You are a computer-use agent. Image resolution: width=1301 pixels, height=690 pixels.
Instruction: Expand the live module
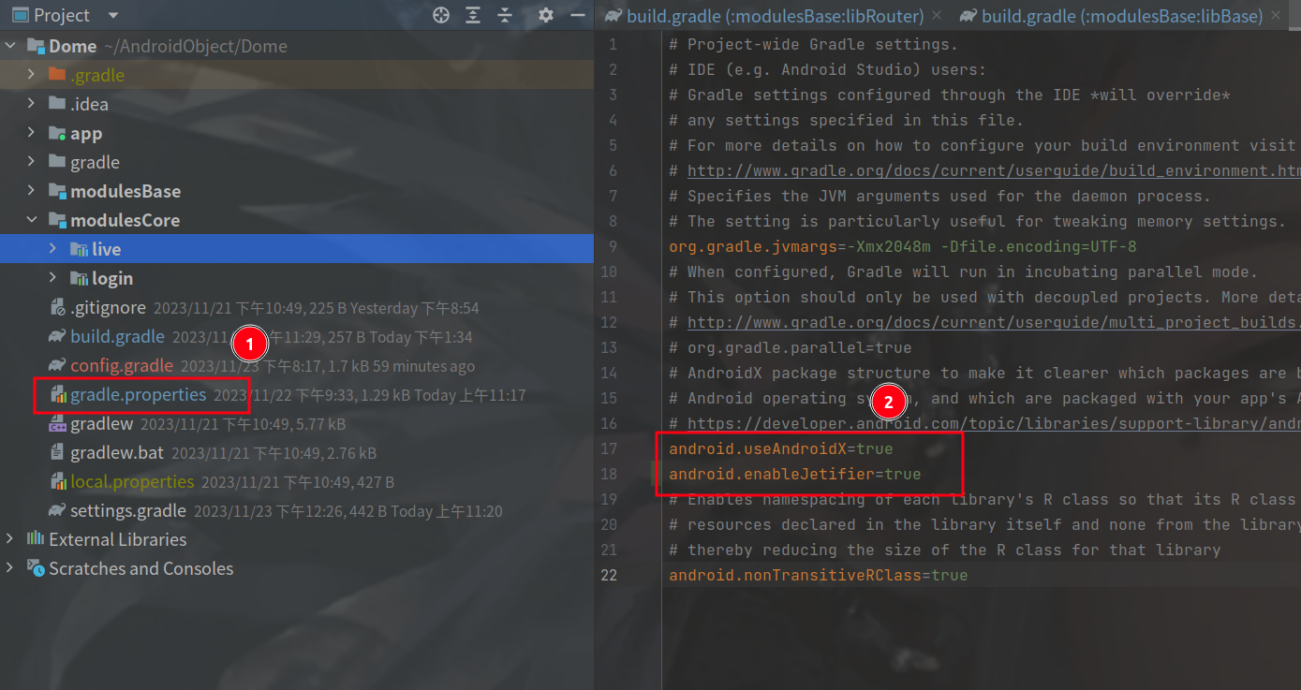click(52, 249)
